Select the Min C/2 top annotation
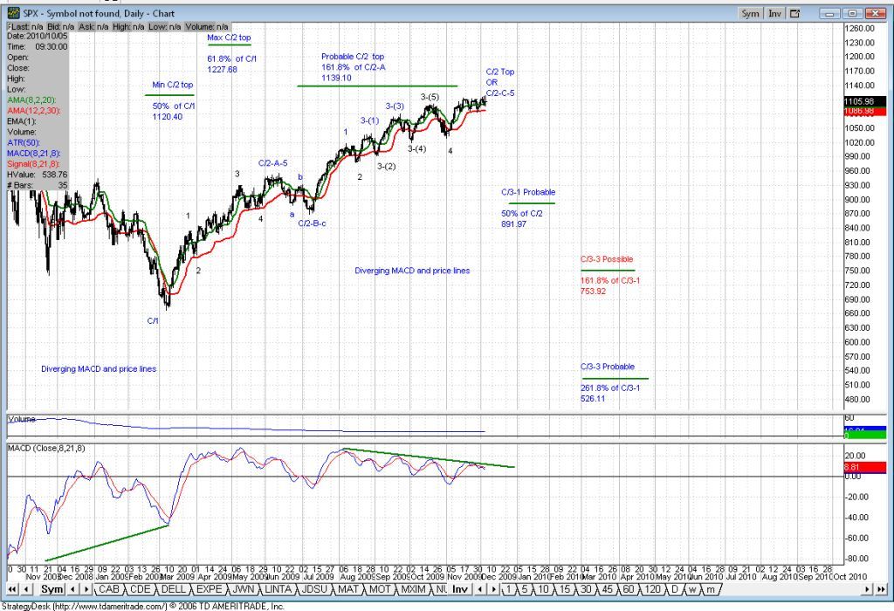This screenshot has height=611, width=894. (172, 85)
